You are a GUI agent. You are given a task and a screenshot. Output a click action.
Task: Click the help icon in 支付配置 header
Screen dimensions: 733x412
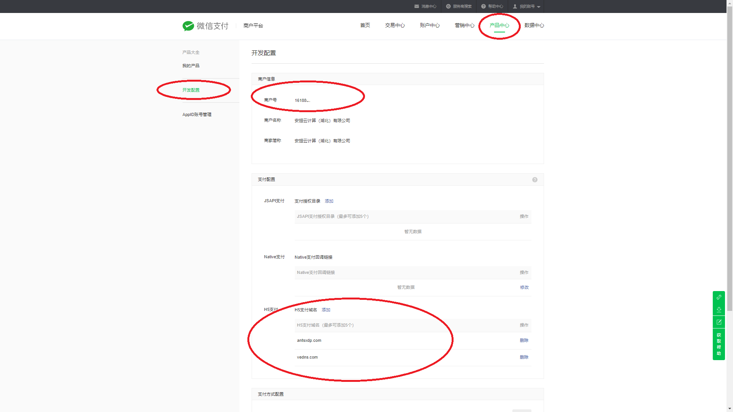(535, 180)
